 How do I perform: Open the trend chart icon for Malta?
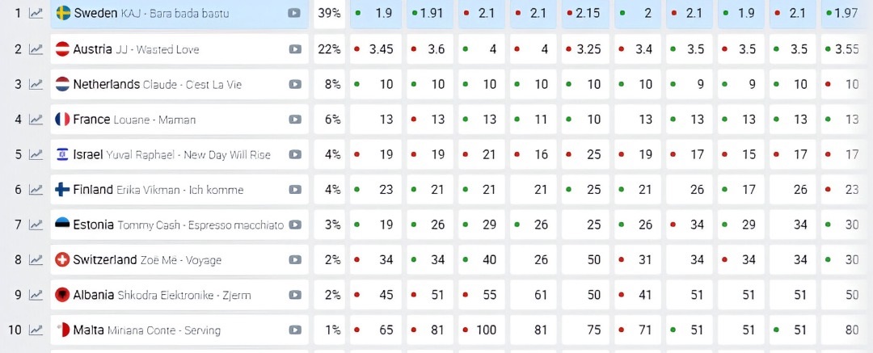pyautogui.click(x=36, y=330)
